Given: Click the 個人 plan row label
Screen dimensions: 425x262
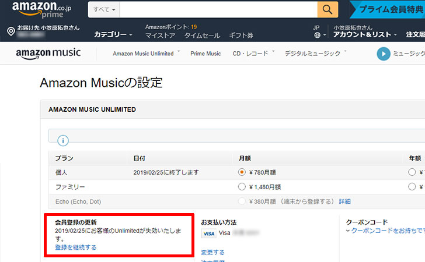Looking at the screenshot, I should click(x=61, y=172).
